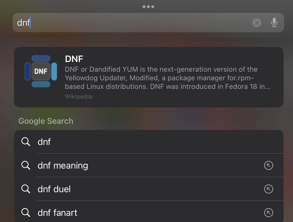Insert dnf fanart using its arrow icon

coord(268,213)
